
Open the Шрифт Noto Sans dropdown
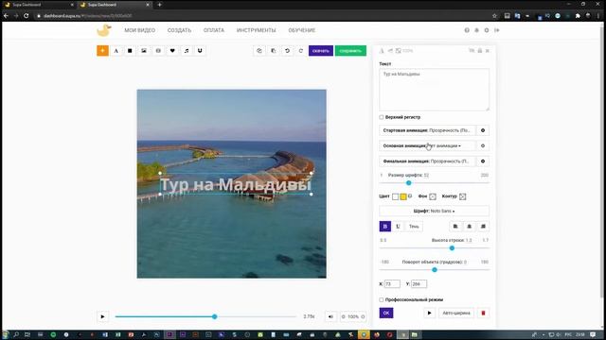click(x=434, y=211)
